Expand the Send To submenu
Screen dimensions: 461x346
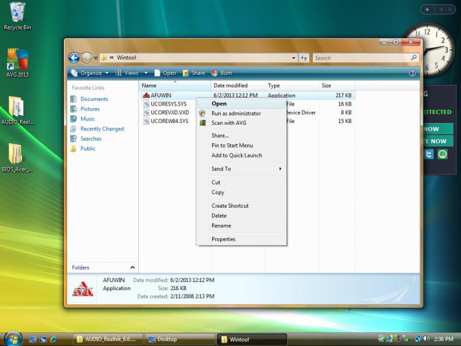[x=246, y=169]
